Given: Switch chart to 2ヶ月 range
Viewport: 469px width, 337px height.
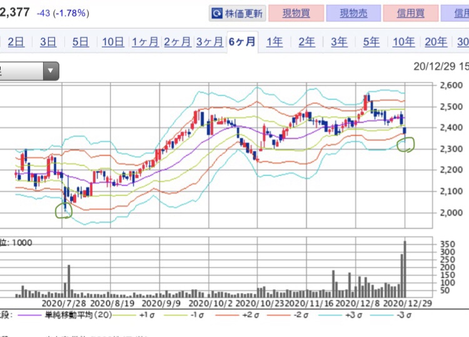Looking at the screenshot, I should pyautogui.click(x=178, y=42).
